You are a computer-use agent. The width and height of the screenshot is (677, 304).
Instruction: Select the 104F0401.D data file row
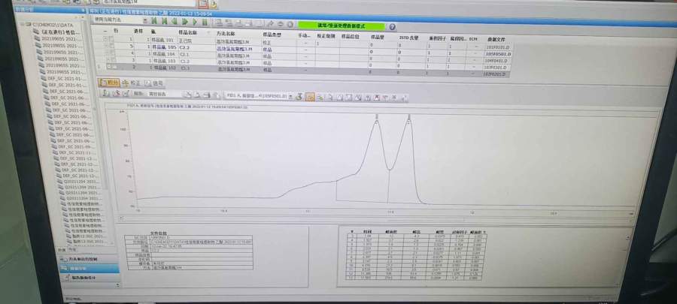(x=498, y=61)
